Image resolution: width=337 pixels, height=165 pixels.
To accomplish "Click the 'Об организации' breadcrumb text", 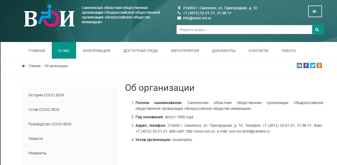I will (56, 66).
